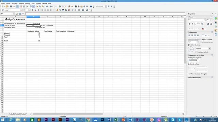Open the Insertion menu
The image size is (218, 122).
point(21,3)
